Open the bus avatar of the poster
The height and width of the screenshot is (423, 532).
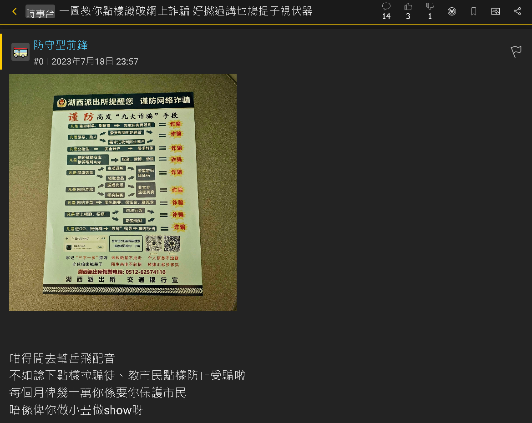click(x=20, y=52)
